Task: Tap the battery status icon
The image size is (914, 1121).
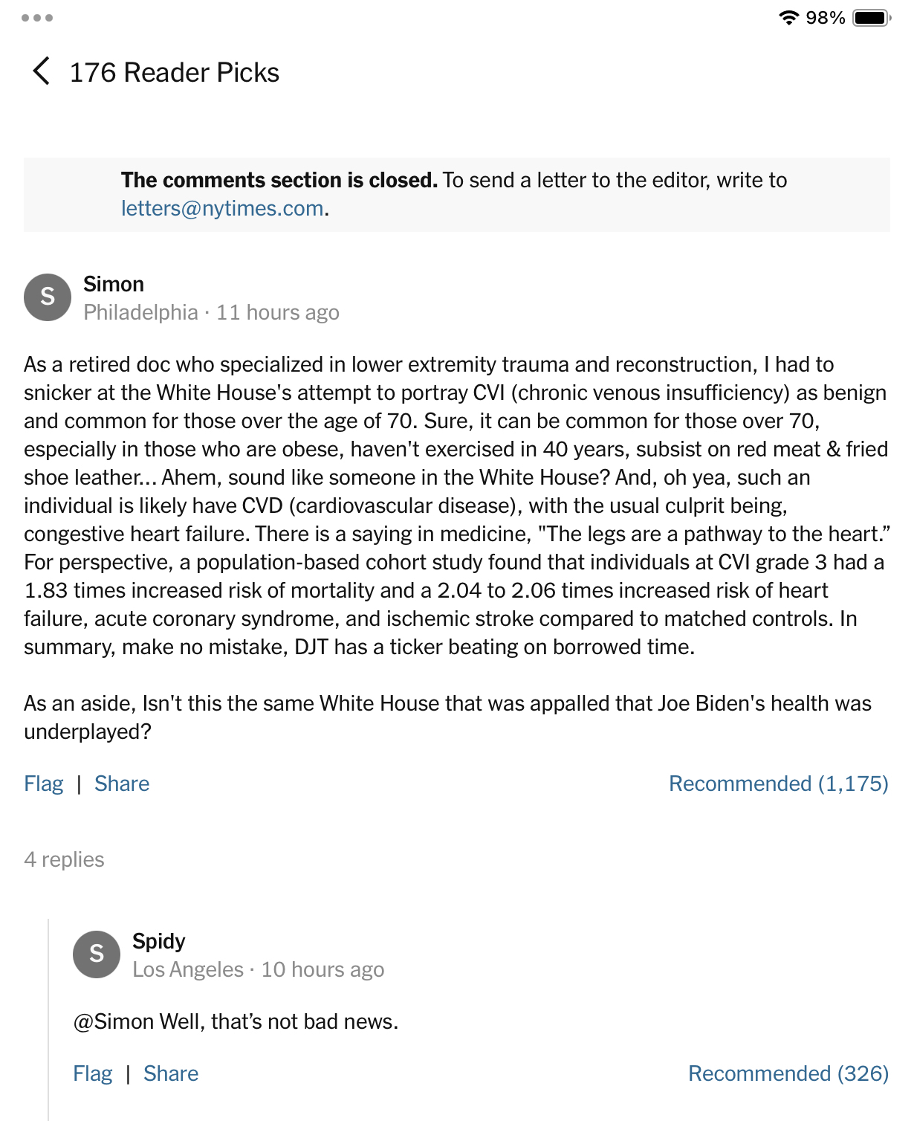Action: [x=871, y=18]
